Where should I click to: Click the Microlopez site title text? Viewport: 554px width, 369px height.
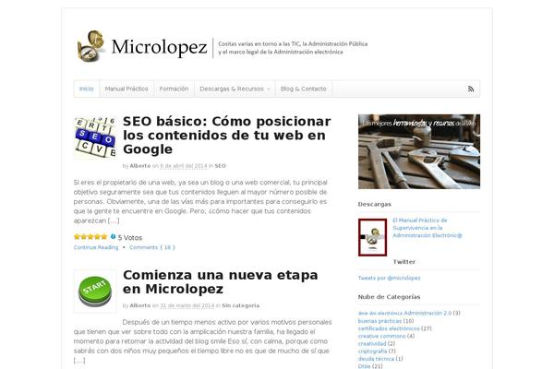pos(160,47)
